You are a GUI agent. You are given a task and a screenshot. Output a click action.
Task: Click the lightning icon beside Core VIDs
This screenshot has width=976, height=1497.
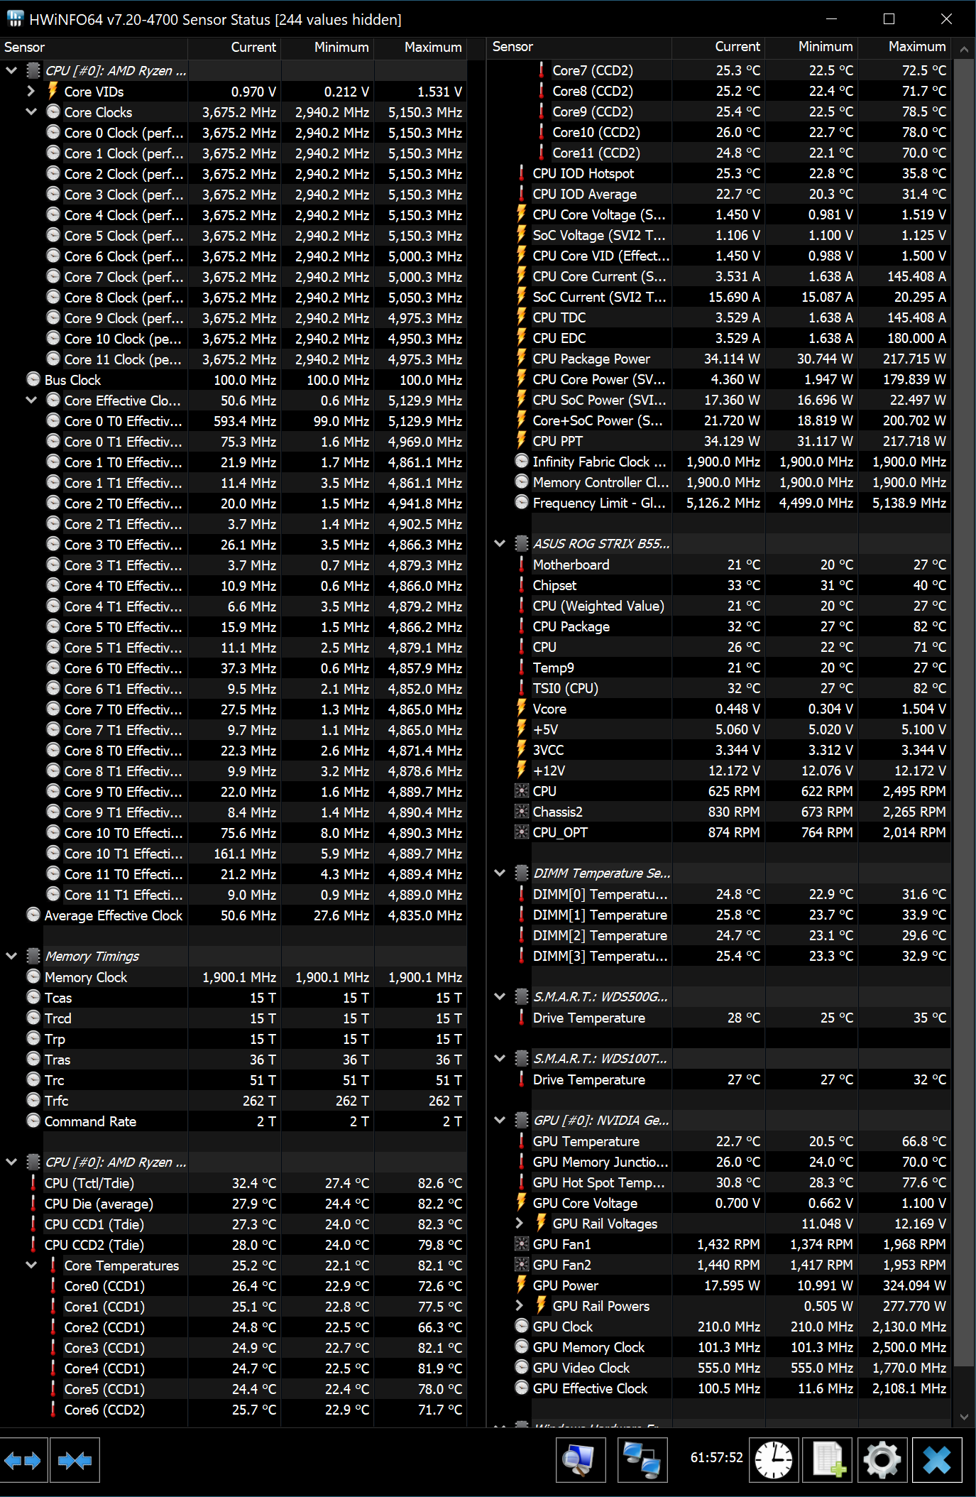53,91
